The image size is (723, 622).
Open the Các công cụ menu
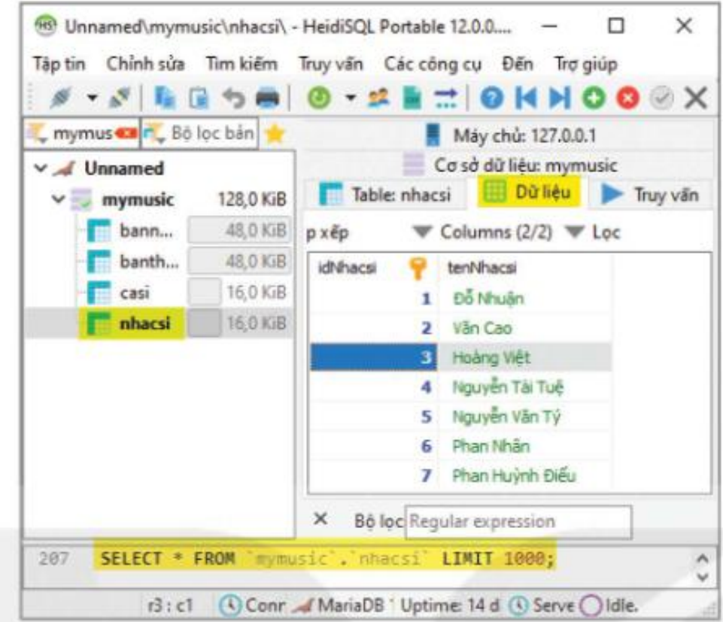(x=433, y=64)
